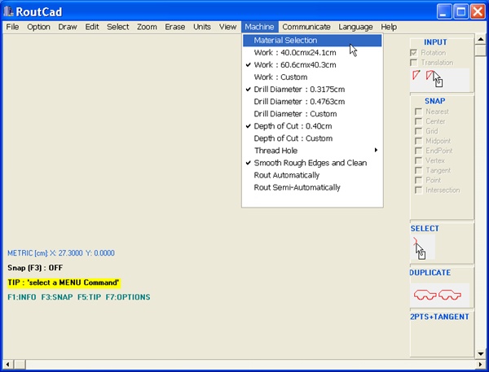Viewport: 489px width, 372px height.
Task: Click the yellow TIP message
Action: [x=64, y=282]
